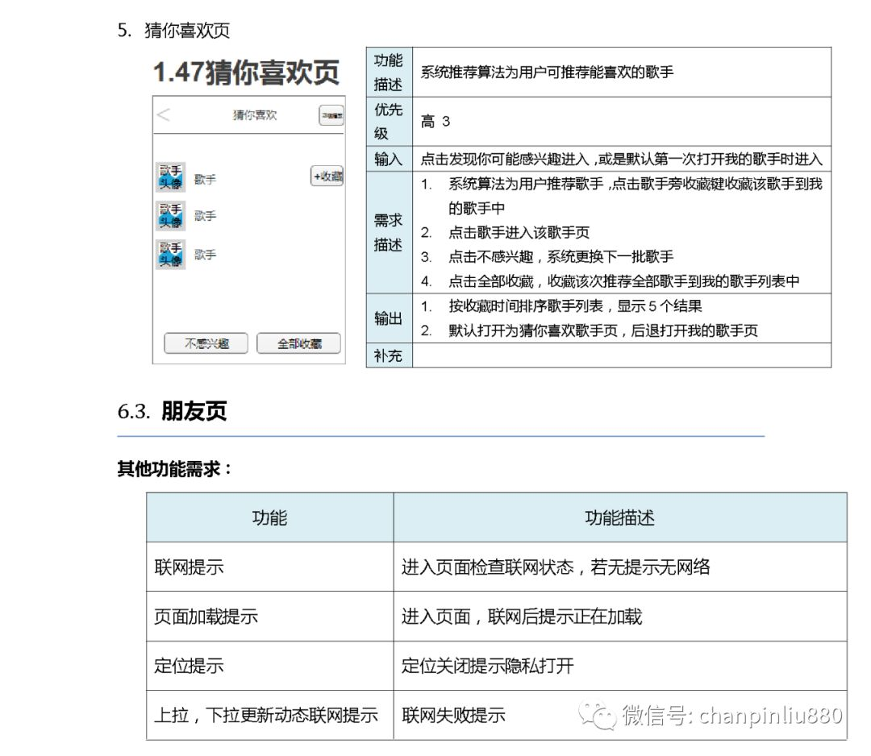The height and width of the screenshot is (756, 871).
Task: Click the 功能描述 column header in the lower table
Action: 620,517
